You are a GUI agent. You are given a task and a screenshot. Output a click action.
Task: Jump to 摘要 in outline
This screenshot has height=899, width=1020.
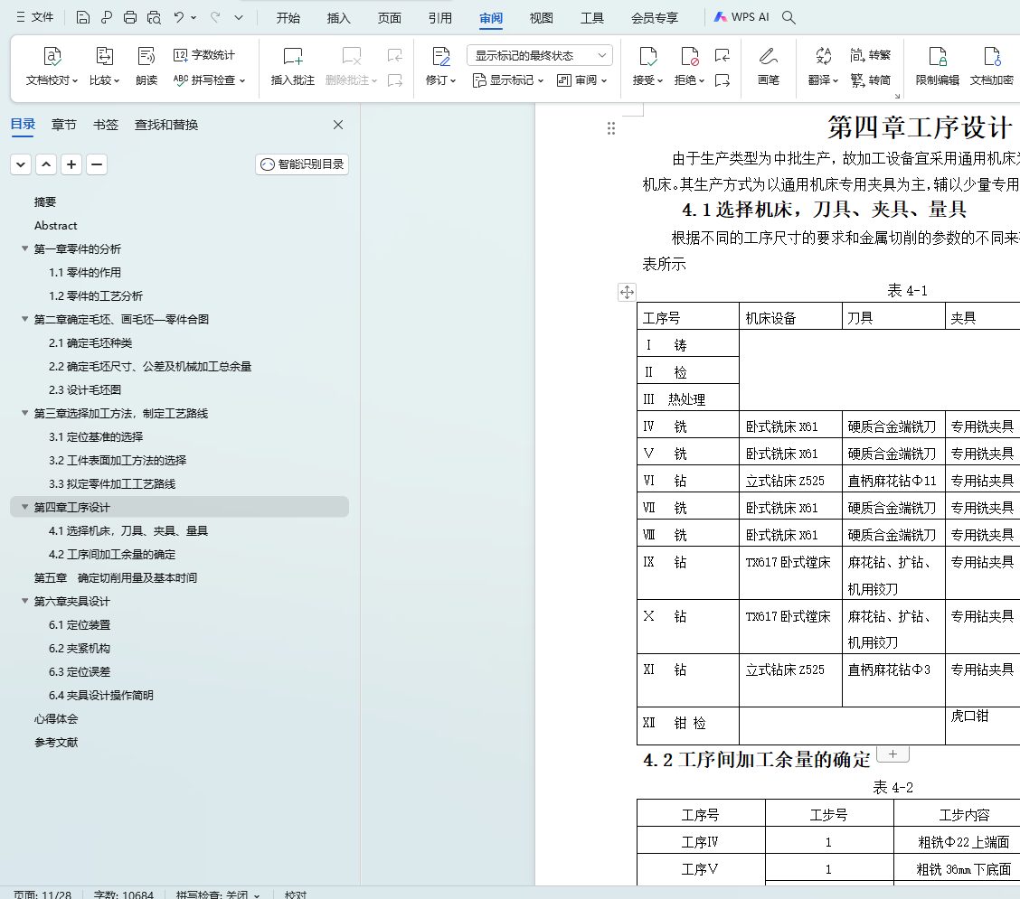(45, 202)
